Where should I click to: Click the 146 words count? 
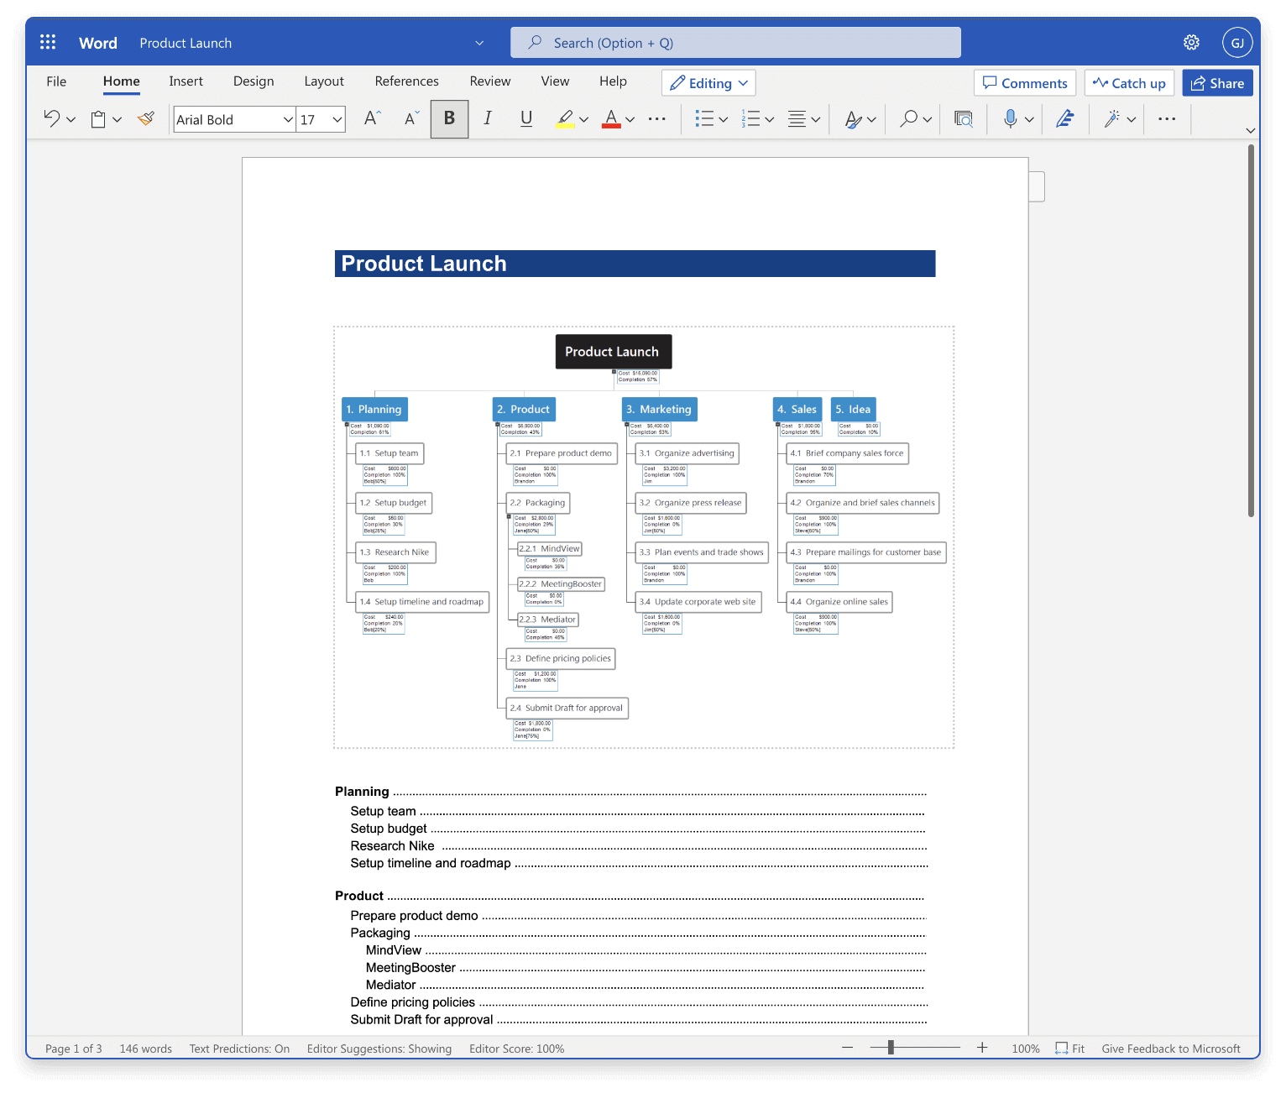[145, 1049]
